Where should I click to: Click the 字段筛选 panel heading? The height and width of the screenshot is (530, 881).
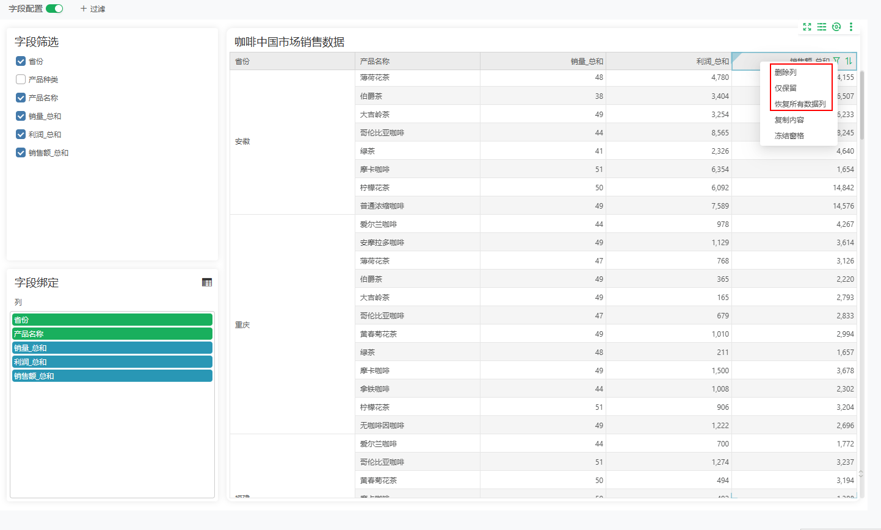pos(37,41)
